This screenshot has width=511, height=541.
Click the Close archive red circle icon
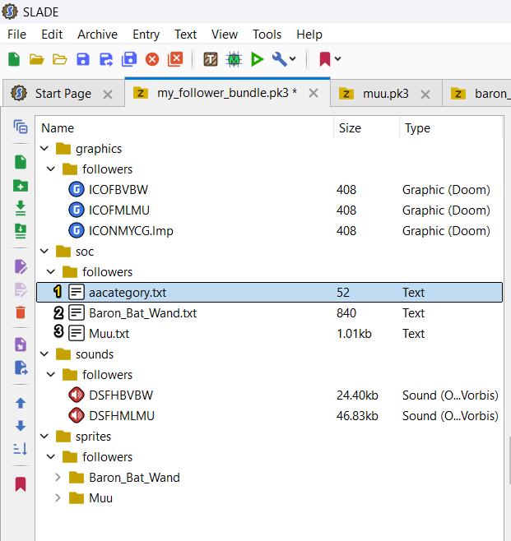(x=152, y=59)
